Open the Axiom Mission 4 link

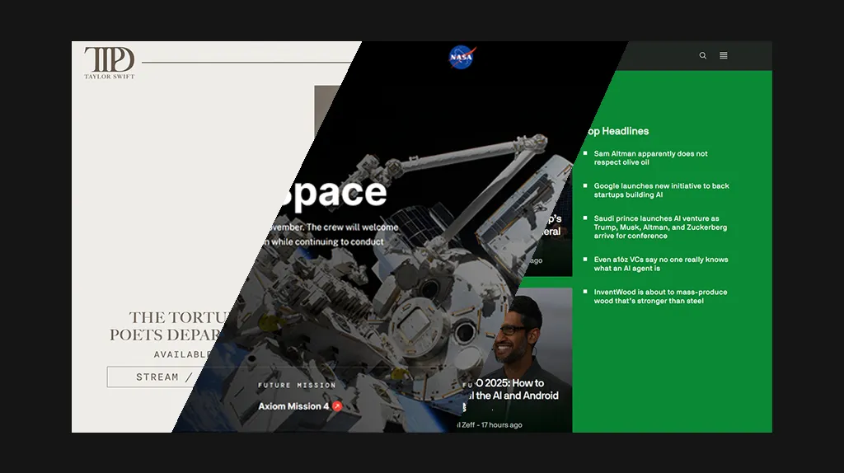293,406
